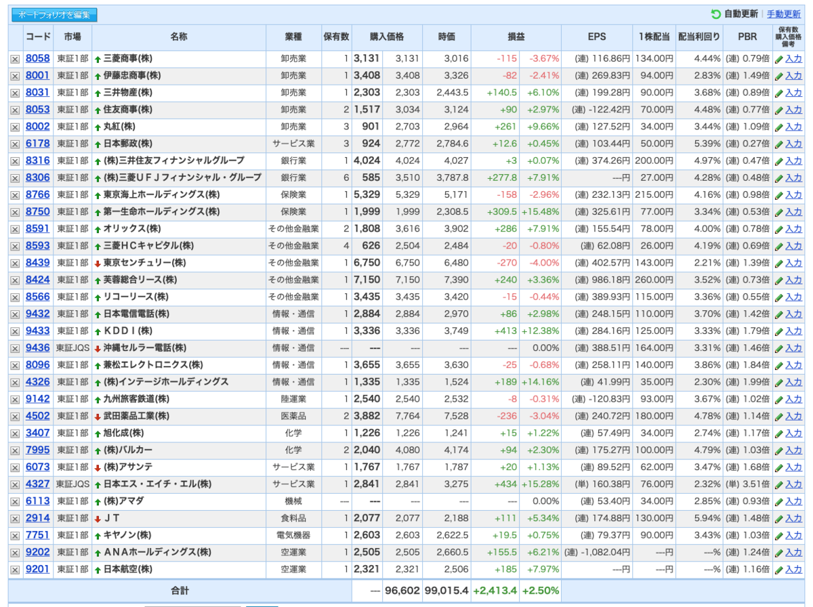Click the red down arrow next to 東京センチュリー
This screenshot has width=813, height=607.
coord(98,263)
